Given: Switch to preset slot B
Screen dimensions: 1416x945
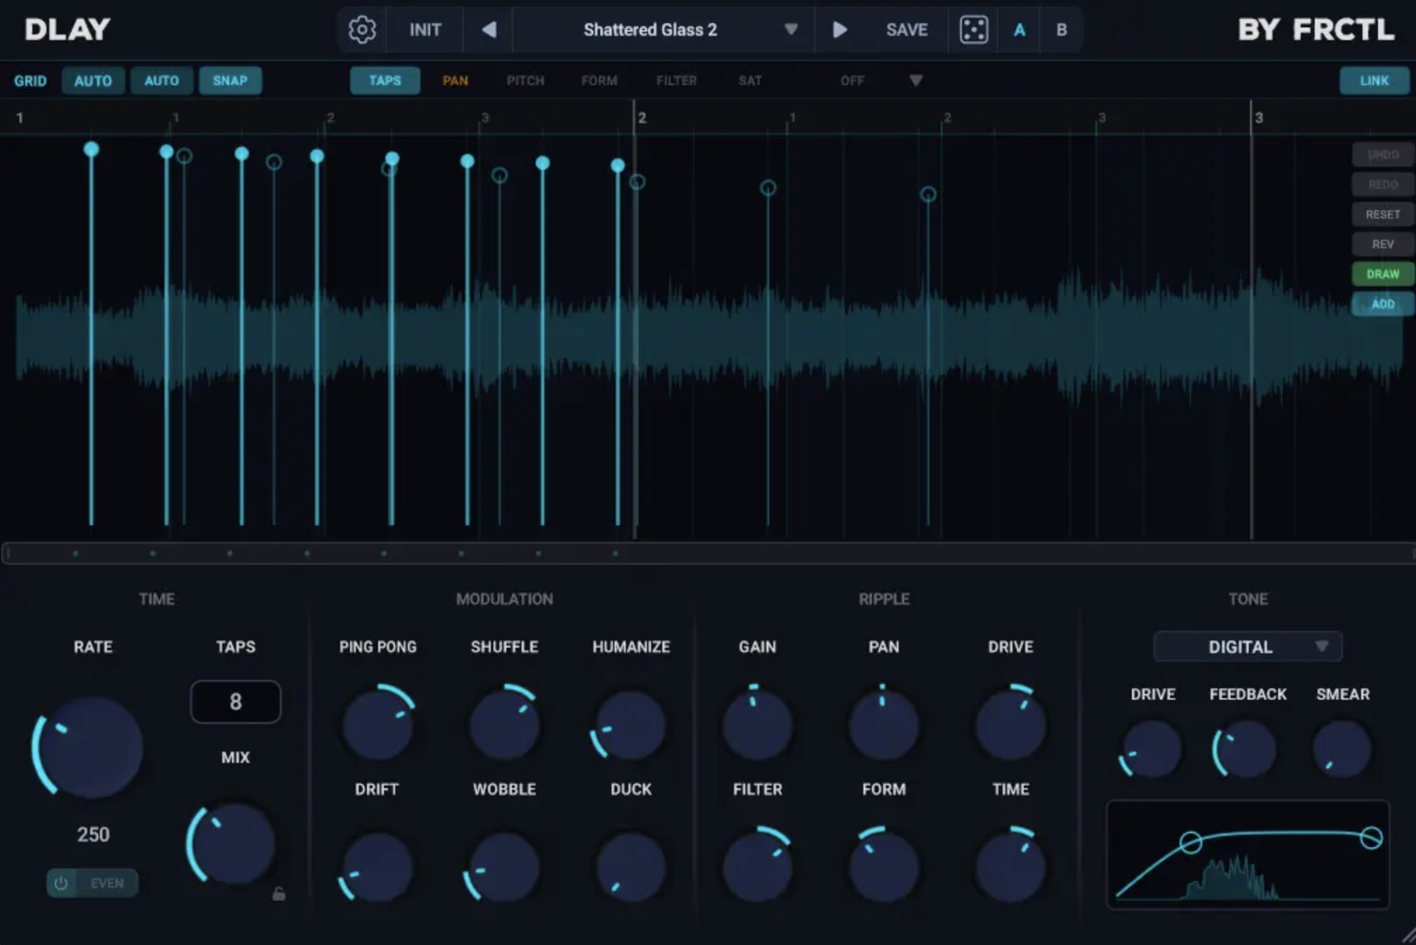Looking at the screenshot, I should click(1061, 30).
